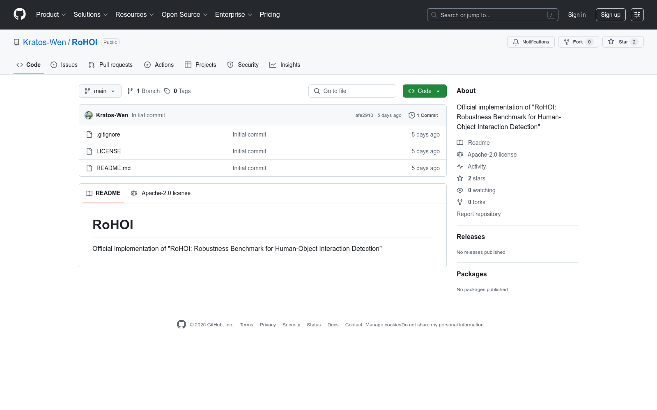Open the RoHOI repository name link
The height and width of the screenshot is (410, 657).
point(85,42)
